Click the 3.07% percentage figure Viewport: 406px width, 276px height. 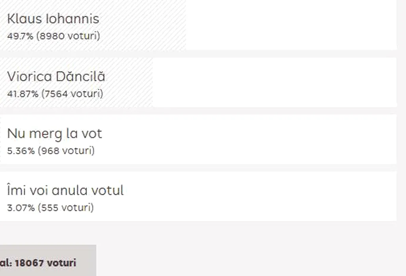(21, 208)
